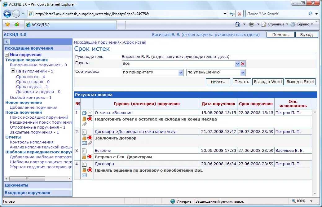Image resolution: width=322 pixels, height=207 pixels.
Task: Collapse the На выполнении tree node
Action: click(13, 71)
